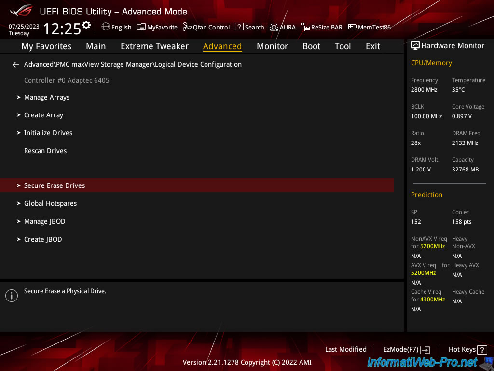Expand arrow beside Manage JBOD
The image size is (494, 371).
[x=19, y=221]
